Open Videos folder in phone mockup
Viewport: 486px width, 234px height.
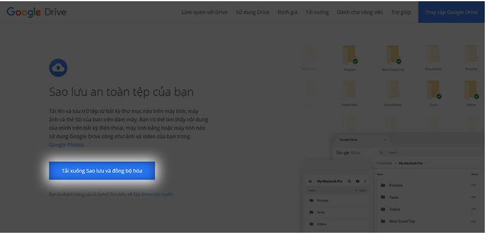(337, 224)
